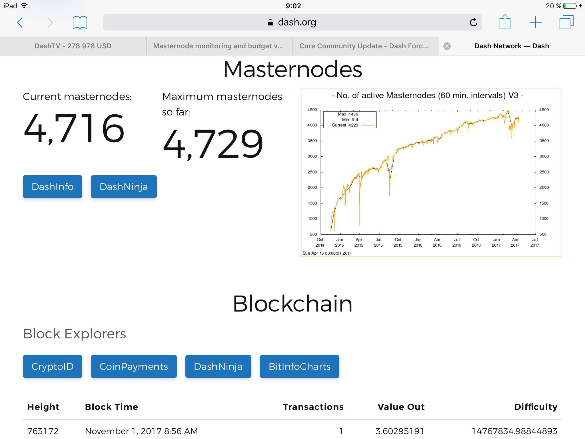This screenshot has height=439, width=585.
Task: Tap the Wi-Fi indicator in status bar
Action: click(24, 6)
